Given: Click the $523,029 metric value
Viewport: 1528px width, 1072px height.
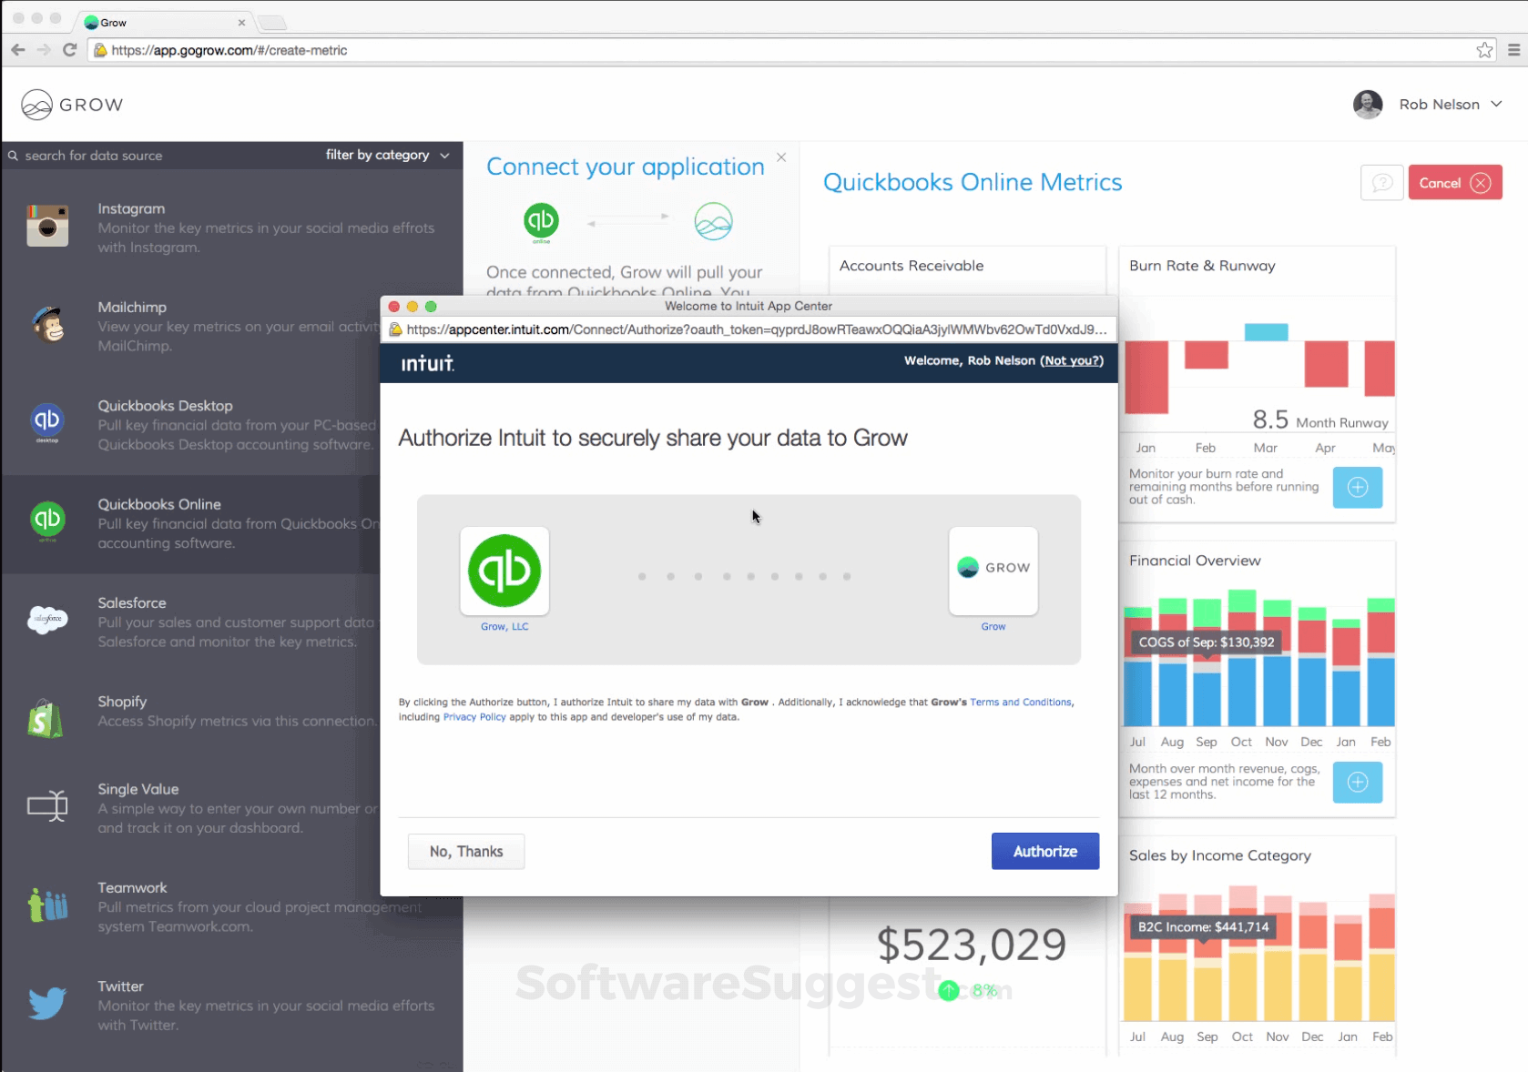Looking at the screenshot, I should click(972, 945).
